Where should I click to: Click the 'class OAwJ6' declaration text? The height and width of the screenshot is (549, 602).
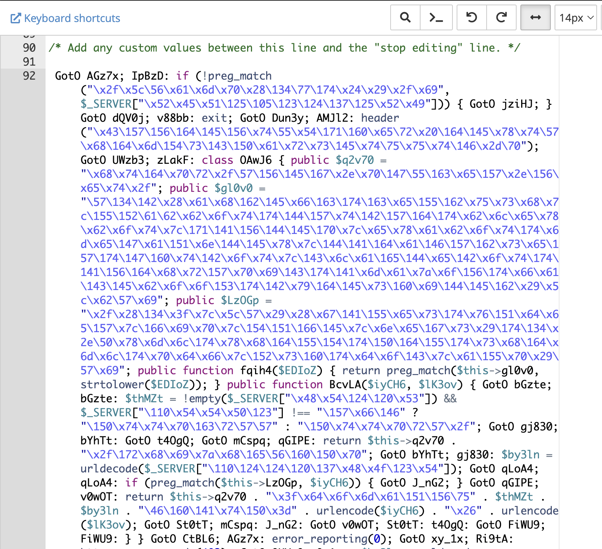[236, 160]
